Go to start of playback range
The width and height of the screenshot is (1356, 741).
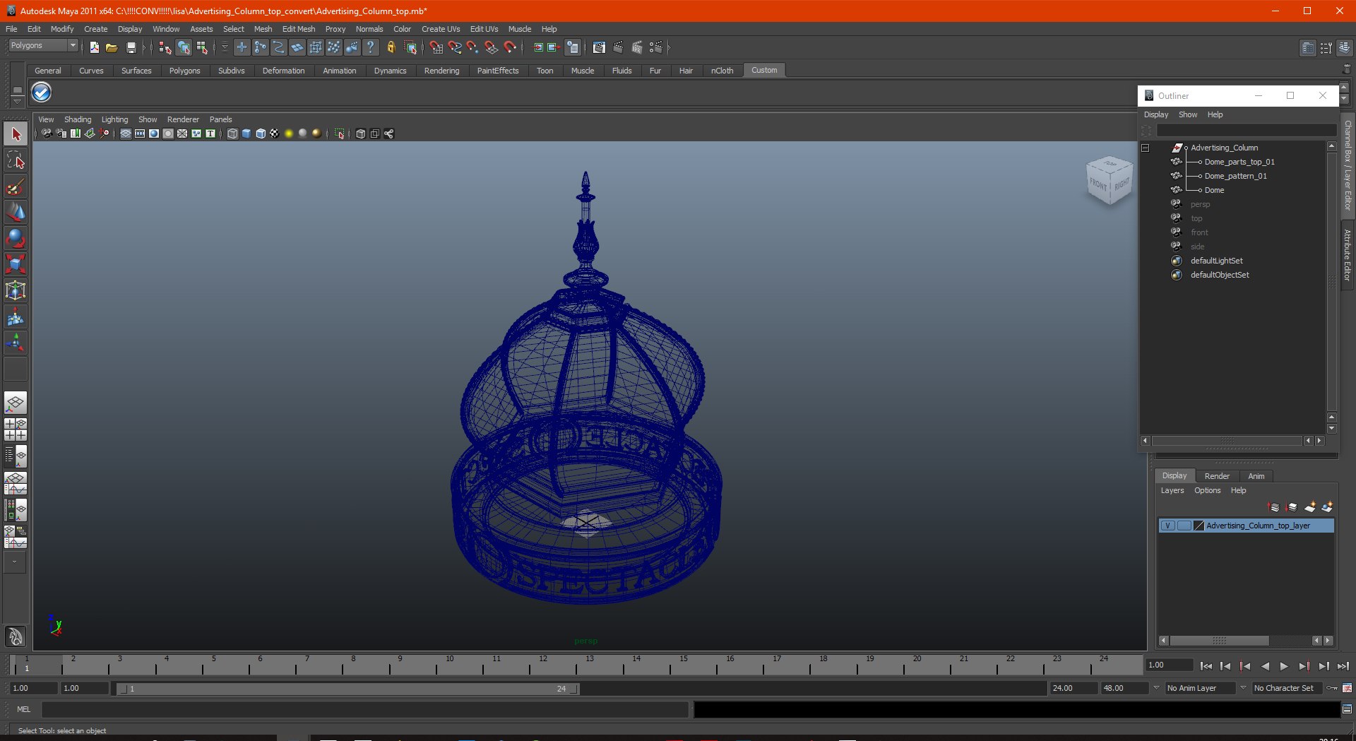1206,666
